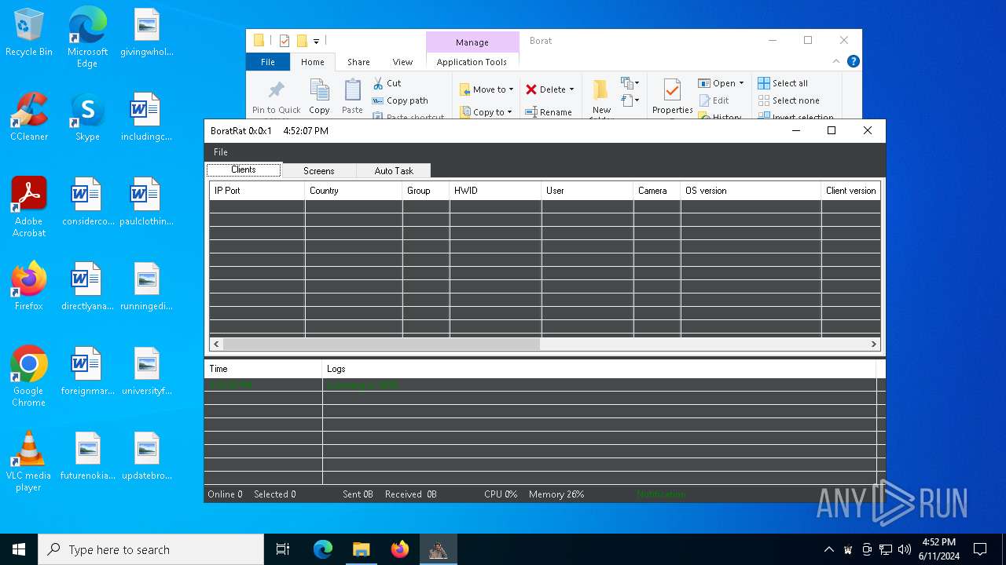1006x565 pixels.
Task: Select Google Chrome desktop shortcut
Action: [29, 377]
